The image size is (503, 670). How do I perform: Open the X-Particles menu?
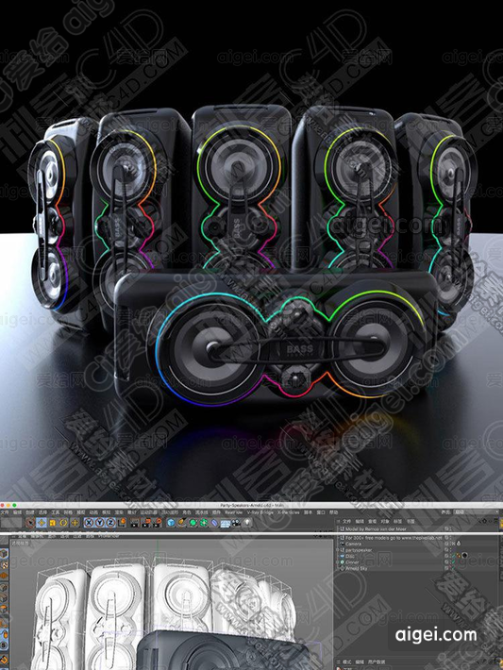click(289, 512)
